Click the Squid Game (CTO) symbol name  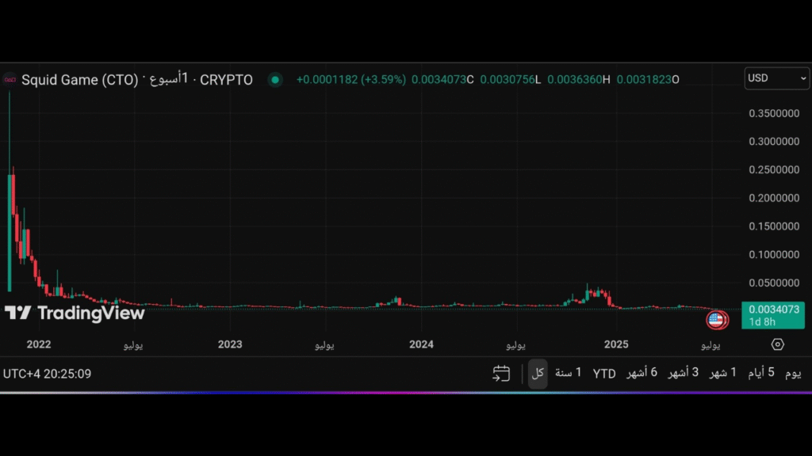[80, 80]
